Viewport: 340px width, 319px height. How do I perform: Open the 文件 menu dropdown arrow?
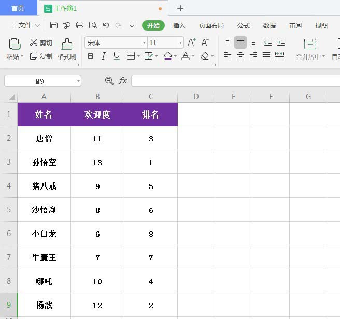[x=38, y=25]
